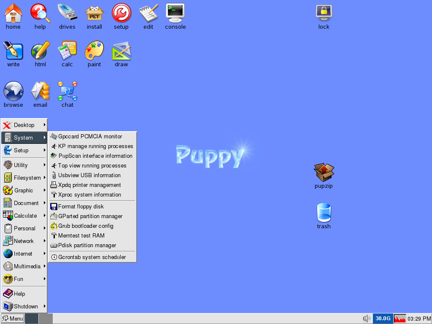Open the Shutdown submenu

tap(24, 306)
